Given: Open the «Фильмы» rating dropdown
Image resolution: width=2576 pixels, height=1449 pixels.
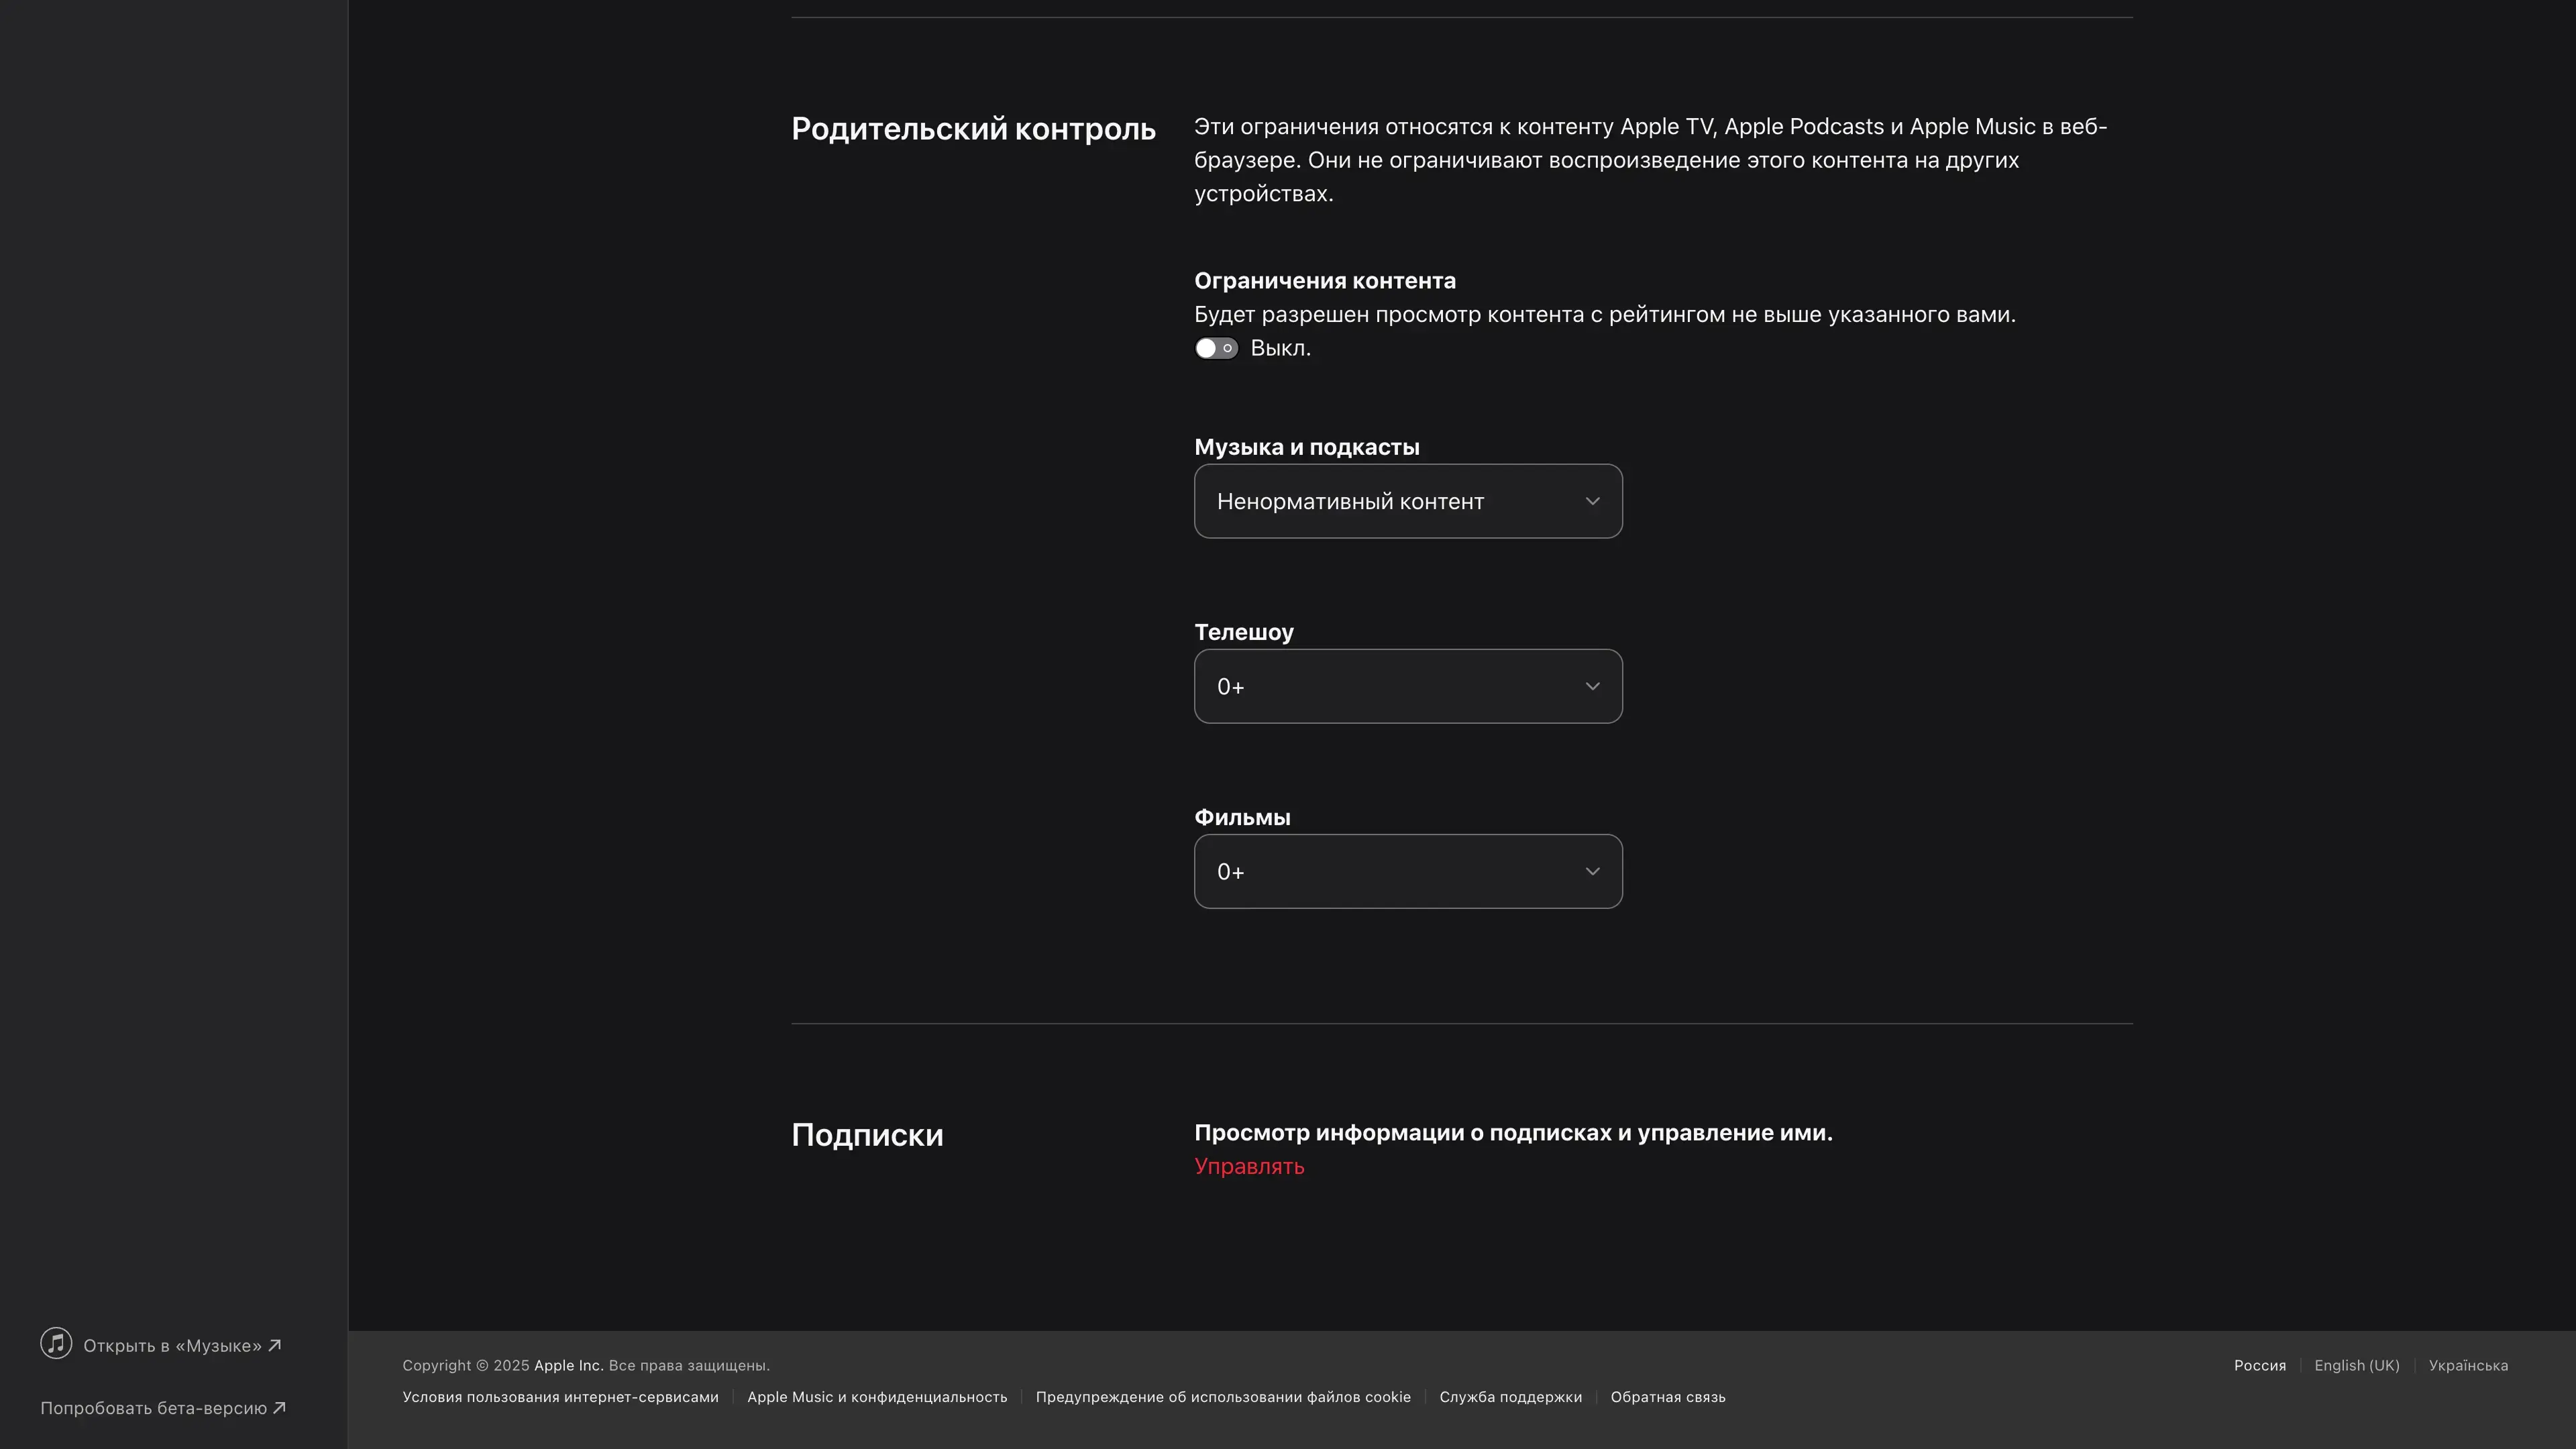Looking at the screenshot, I should [1407, 871].
